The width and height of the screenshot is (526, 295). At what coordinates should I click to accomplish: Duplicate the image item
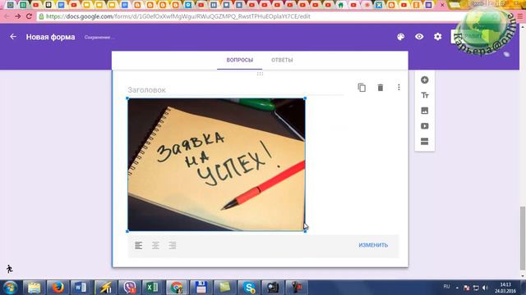pyautogui.click(x=362, y=88)
